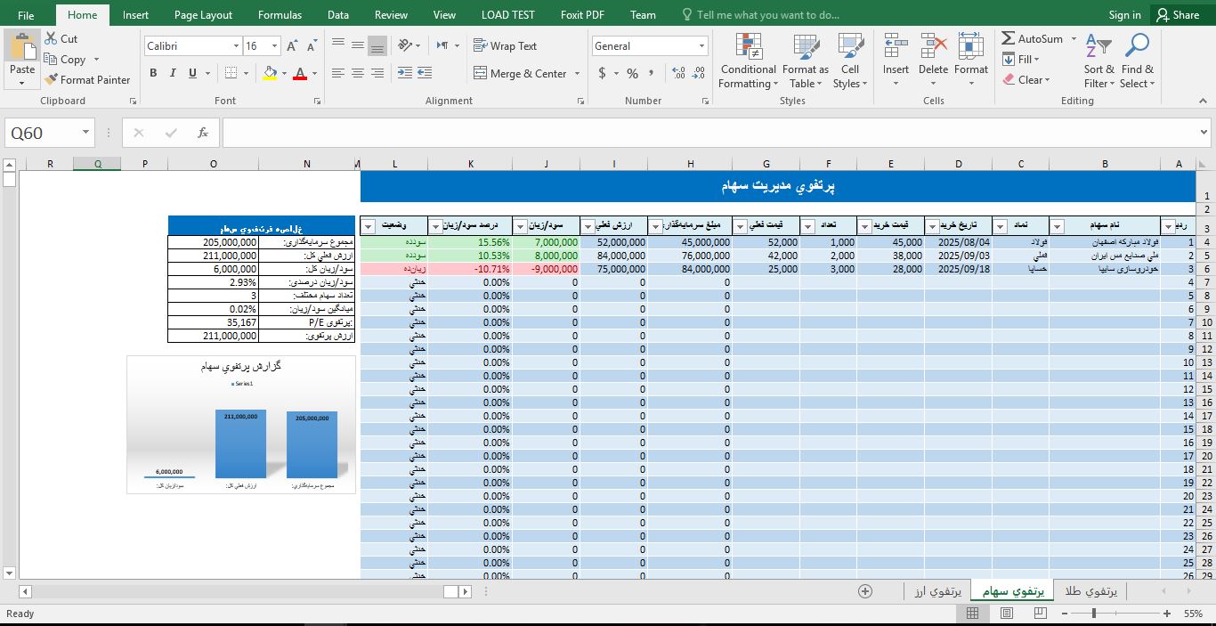Screen dimensions: 1216x626
Task: Open the Name Box dropdown arrow
Action: click(x=86, y=133)
